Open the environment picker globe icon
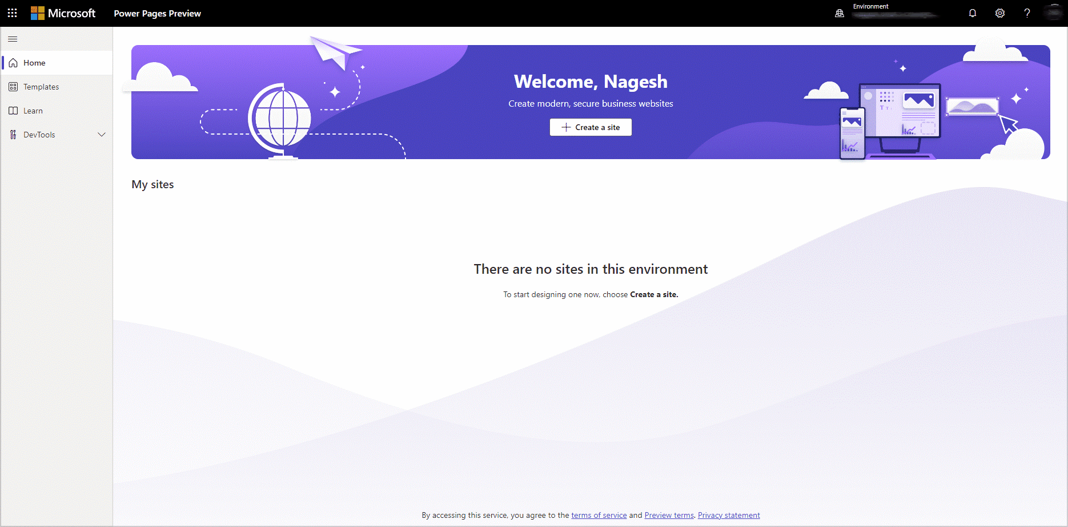 [x=839, y=13]
